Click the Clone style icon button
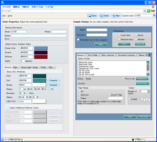Image resolution: width=157 pixels, height=142 pixels. pyautogui.click(x=104, y=16)
